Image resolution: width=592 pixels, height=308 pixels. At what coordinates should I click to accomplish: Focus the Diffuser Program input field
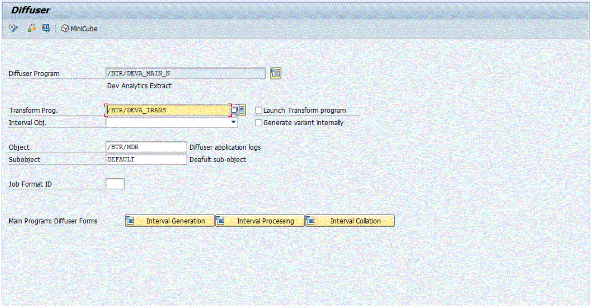click(185, 73)
